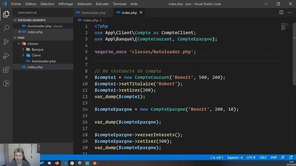Click the code minimap preview
The width and height of the screenshot is (296, 166).
[x=285, y=27]
